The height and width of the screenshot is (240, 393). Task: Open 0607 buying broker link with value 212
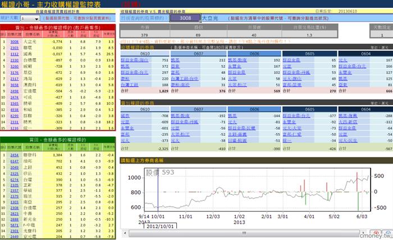[x=175, y=60]
